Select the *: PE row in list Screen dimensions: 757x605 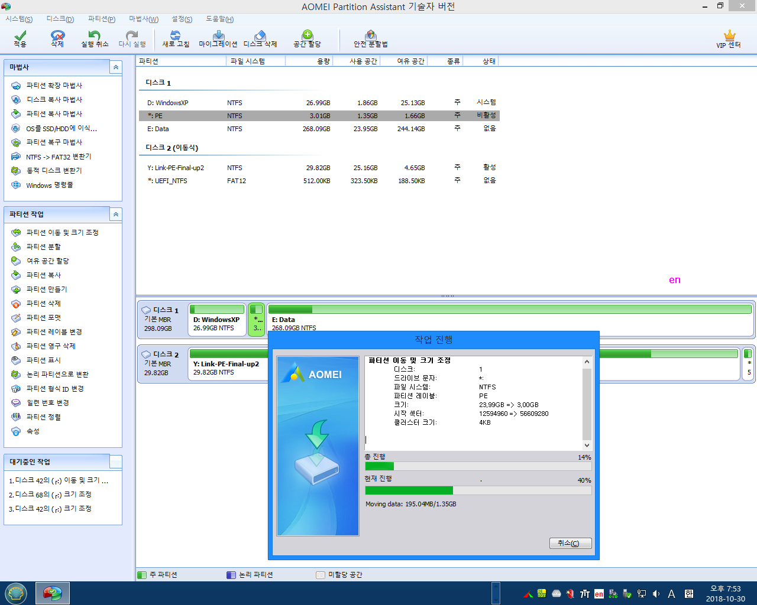319,116
